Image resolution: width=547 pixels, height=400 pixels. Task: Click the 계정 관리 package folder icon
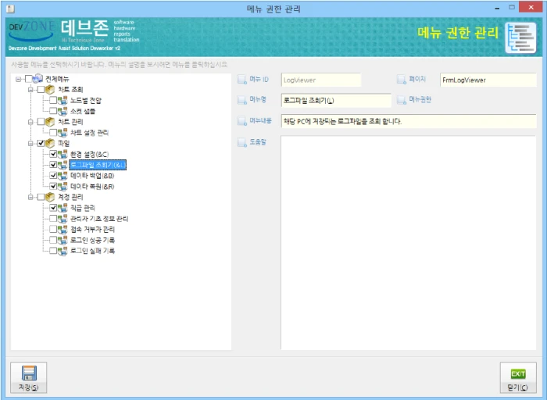point(50,197)
